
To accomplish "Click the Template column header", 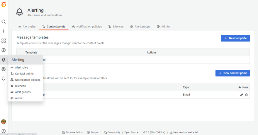I will 31,53.
